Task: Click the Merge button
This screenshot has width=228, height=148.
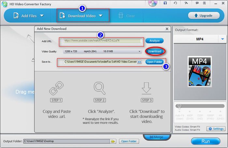Action: [x=157, y=137]
